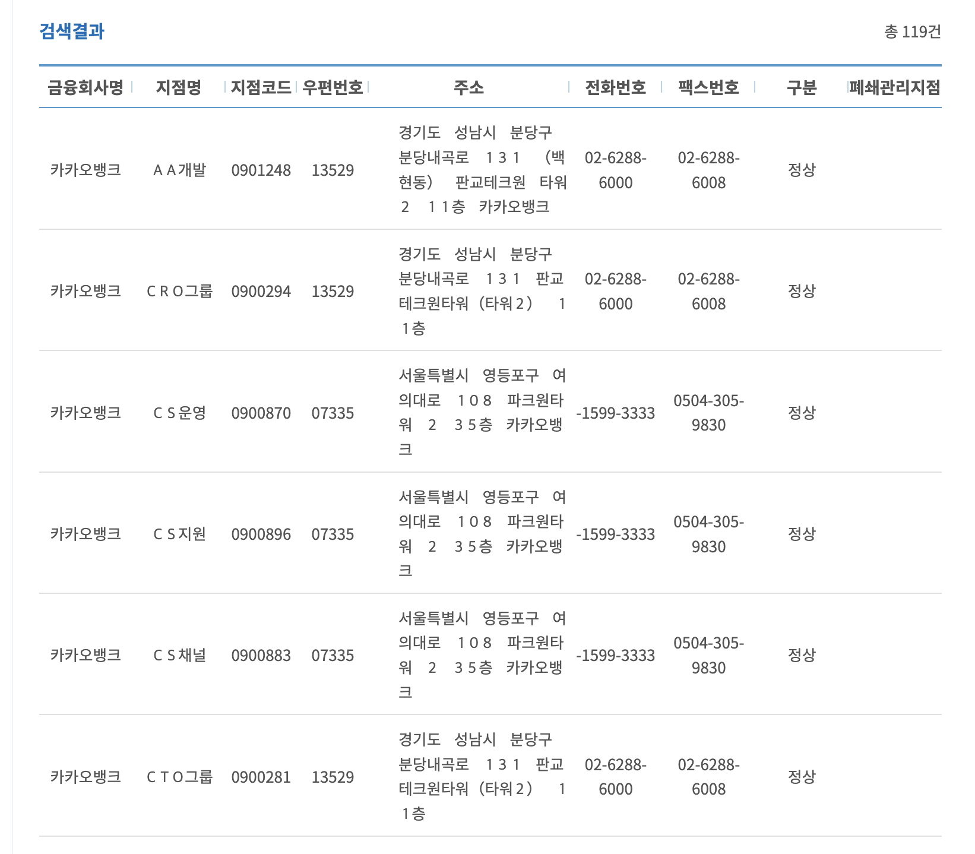Select branch name ＣＳ채널

point(179,655)
